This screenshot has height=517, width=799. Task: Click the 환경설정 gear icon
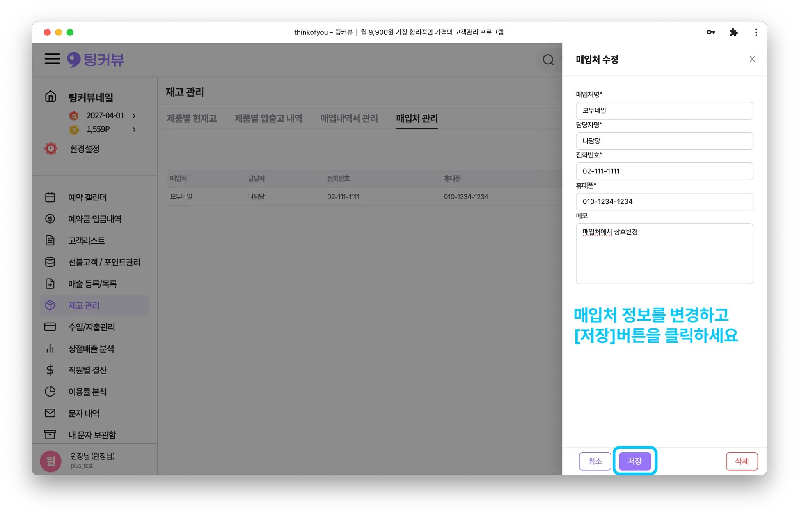click(x=51, y=148)
